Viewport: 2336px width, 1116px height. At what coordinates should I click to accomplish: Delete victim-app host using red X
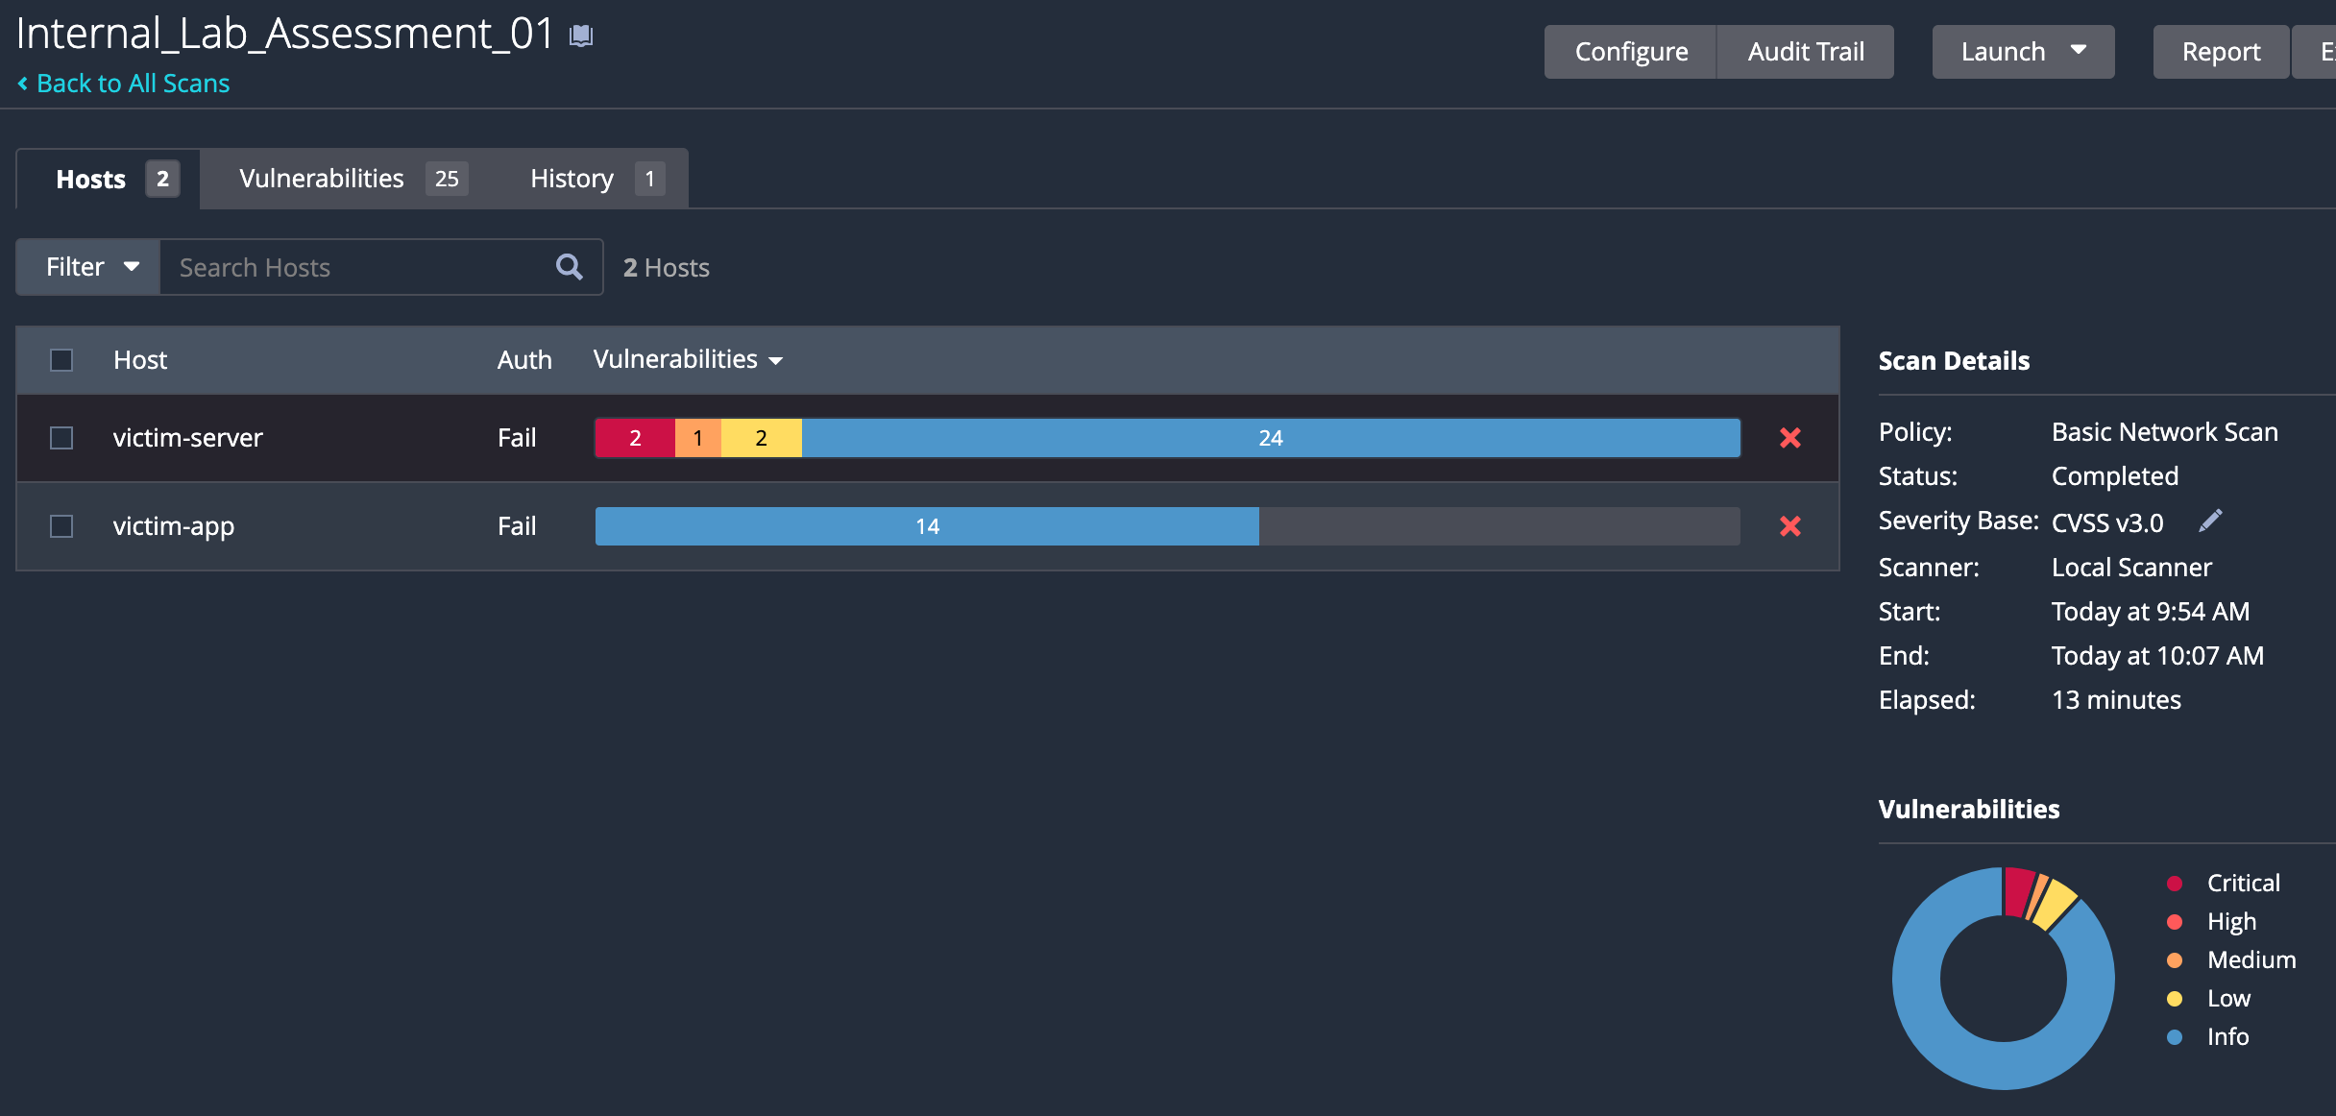coord(1789,526)
